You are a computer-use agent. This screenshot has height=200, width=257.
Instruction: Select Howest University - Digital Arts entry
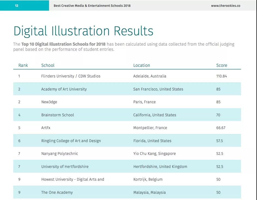point(73,179)
